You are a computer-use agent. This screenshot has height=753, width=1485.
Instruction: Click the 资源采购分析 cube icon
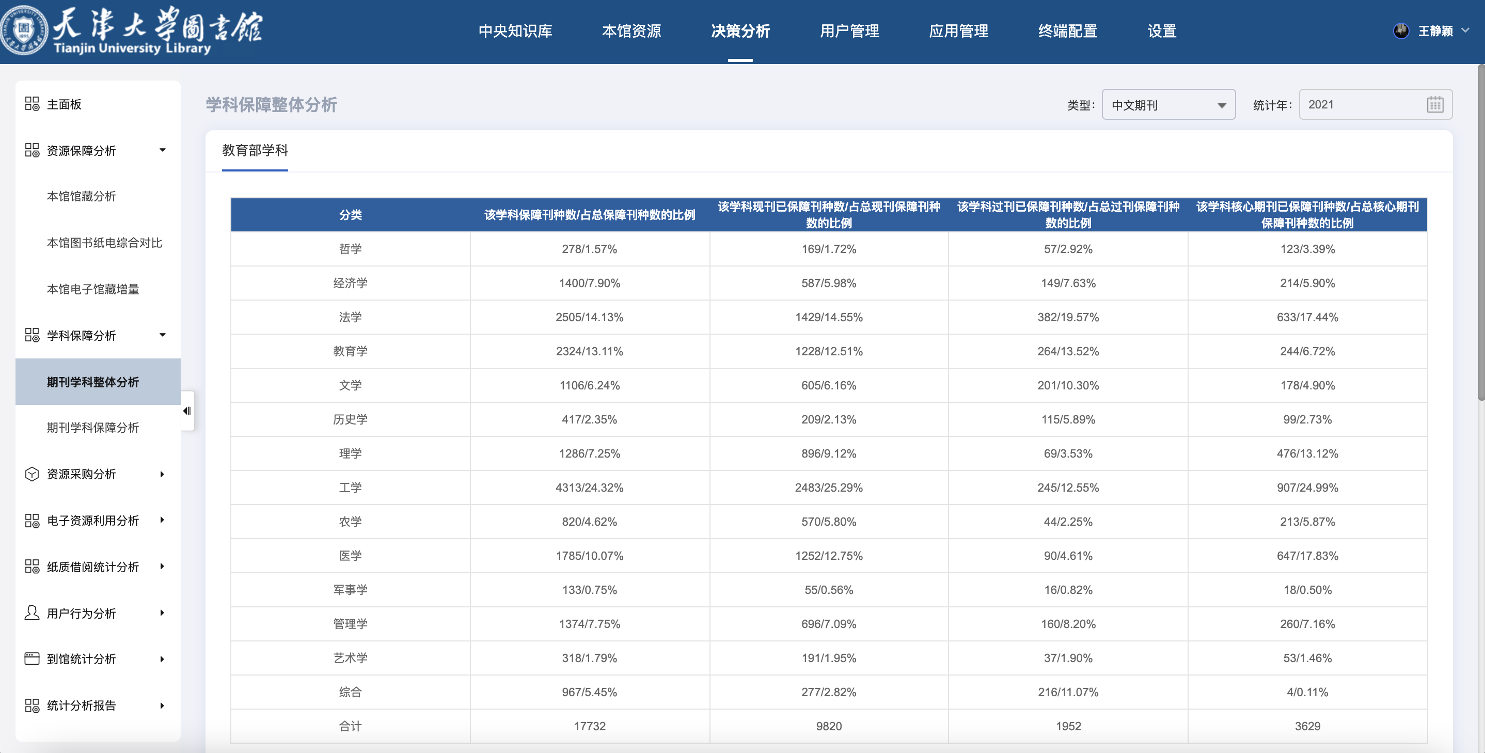pyautogui.click(x=31, y=474)
